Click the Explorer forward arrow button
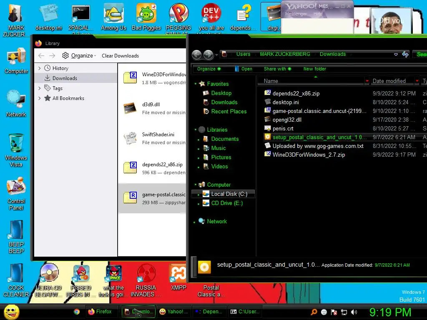This screenshot has width=427, height=320. pyautogui.click(x=208, y=55)
